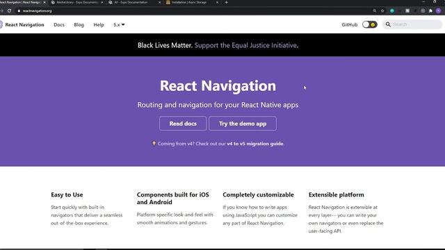Viewport: 445px width, 250px height.
Task: Click the lightbulb icon beside Coming from v4
Action: click(x=154, y=144)
